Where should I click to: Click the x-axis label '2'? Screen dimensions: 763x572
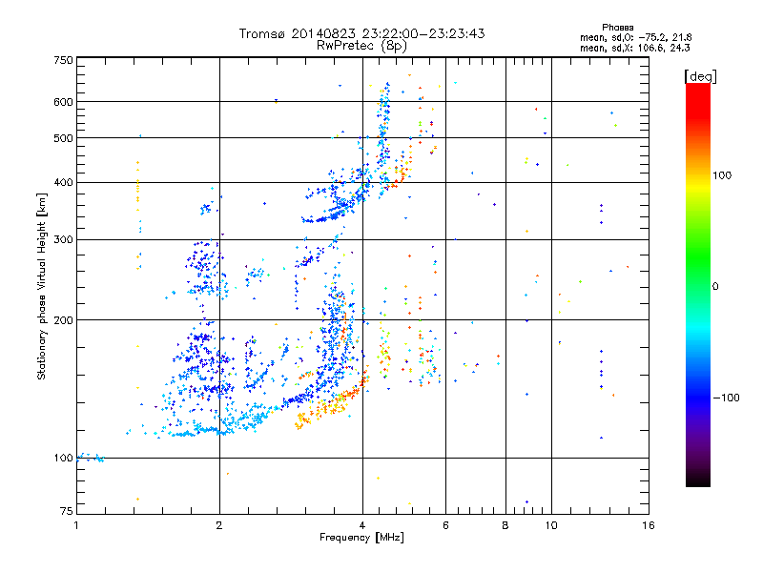pos(219,525)
